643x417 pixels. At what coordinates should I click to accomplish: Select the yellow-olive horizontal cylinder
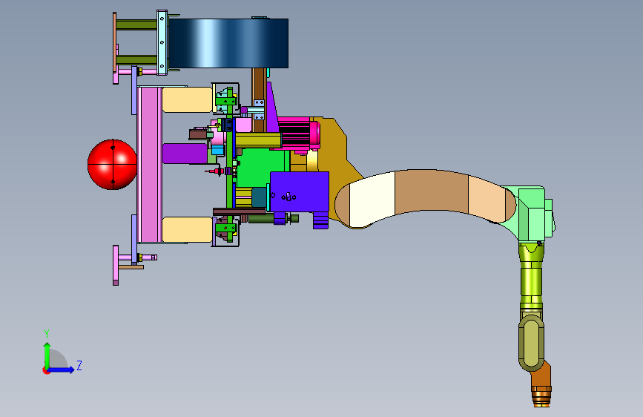258,140
